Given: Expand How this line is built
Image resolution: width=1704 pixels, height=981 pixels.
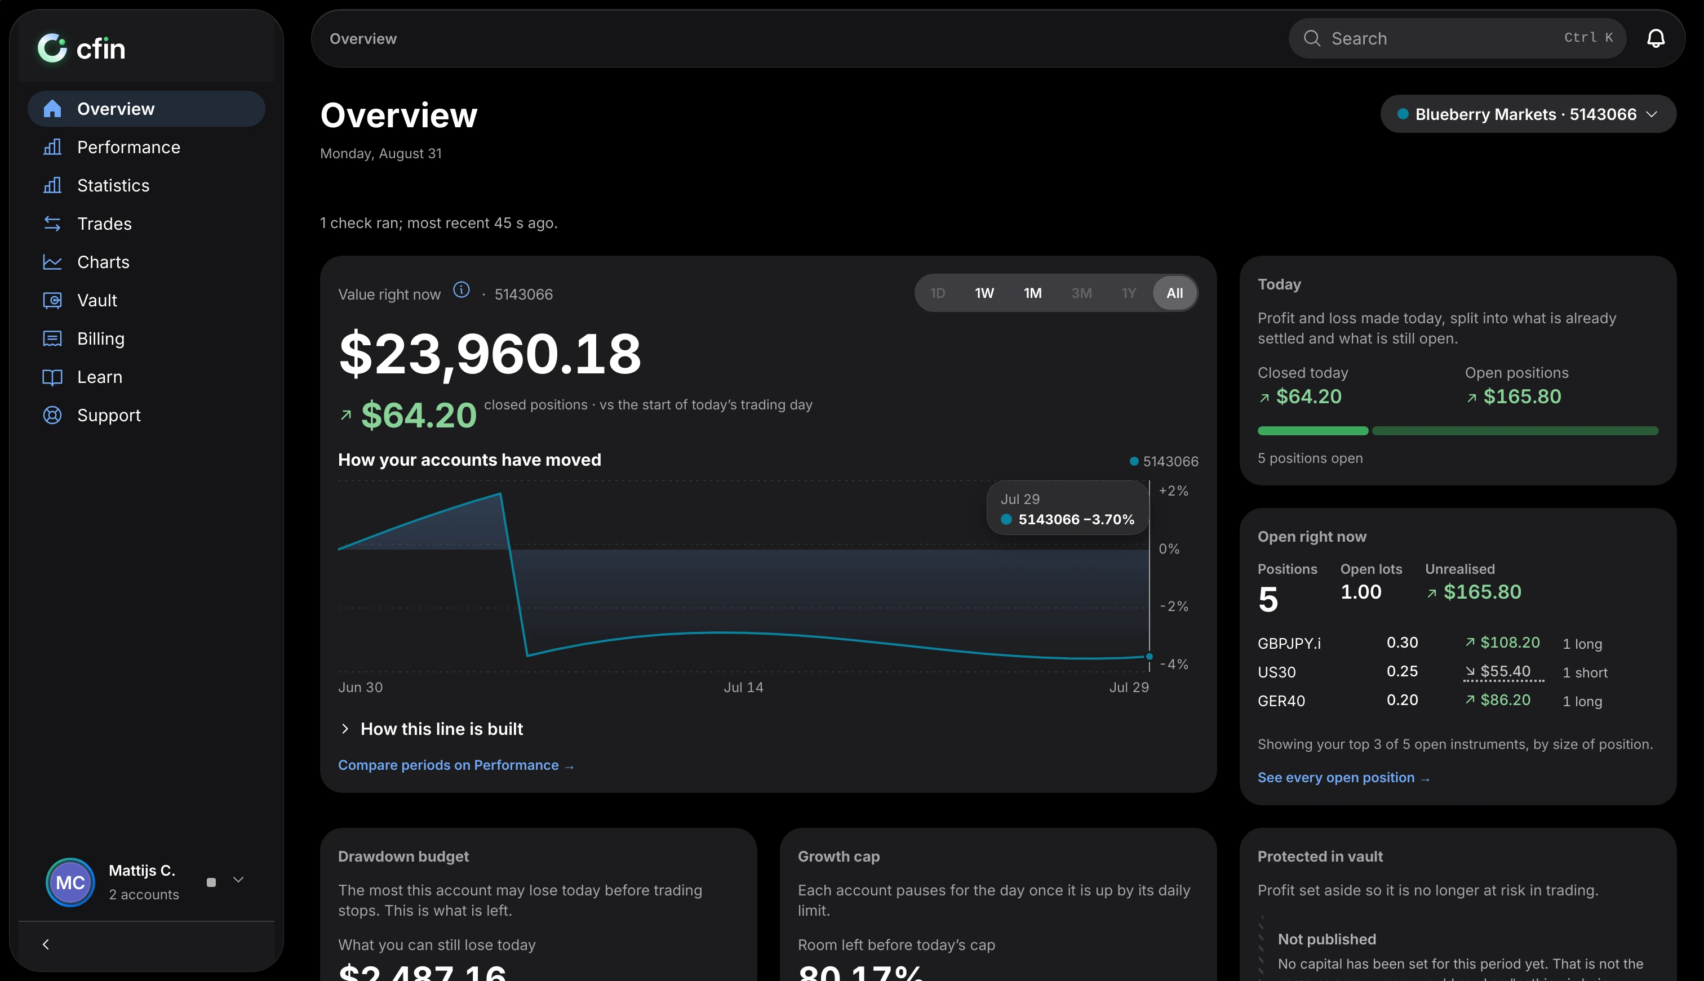Looking at the screenshot, I should [x=432, y=729].
